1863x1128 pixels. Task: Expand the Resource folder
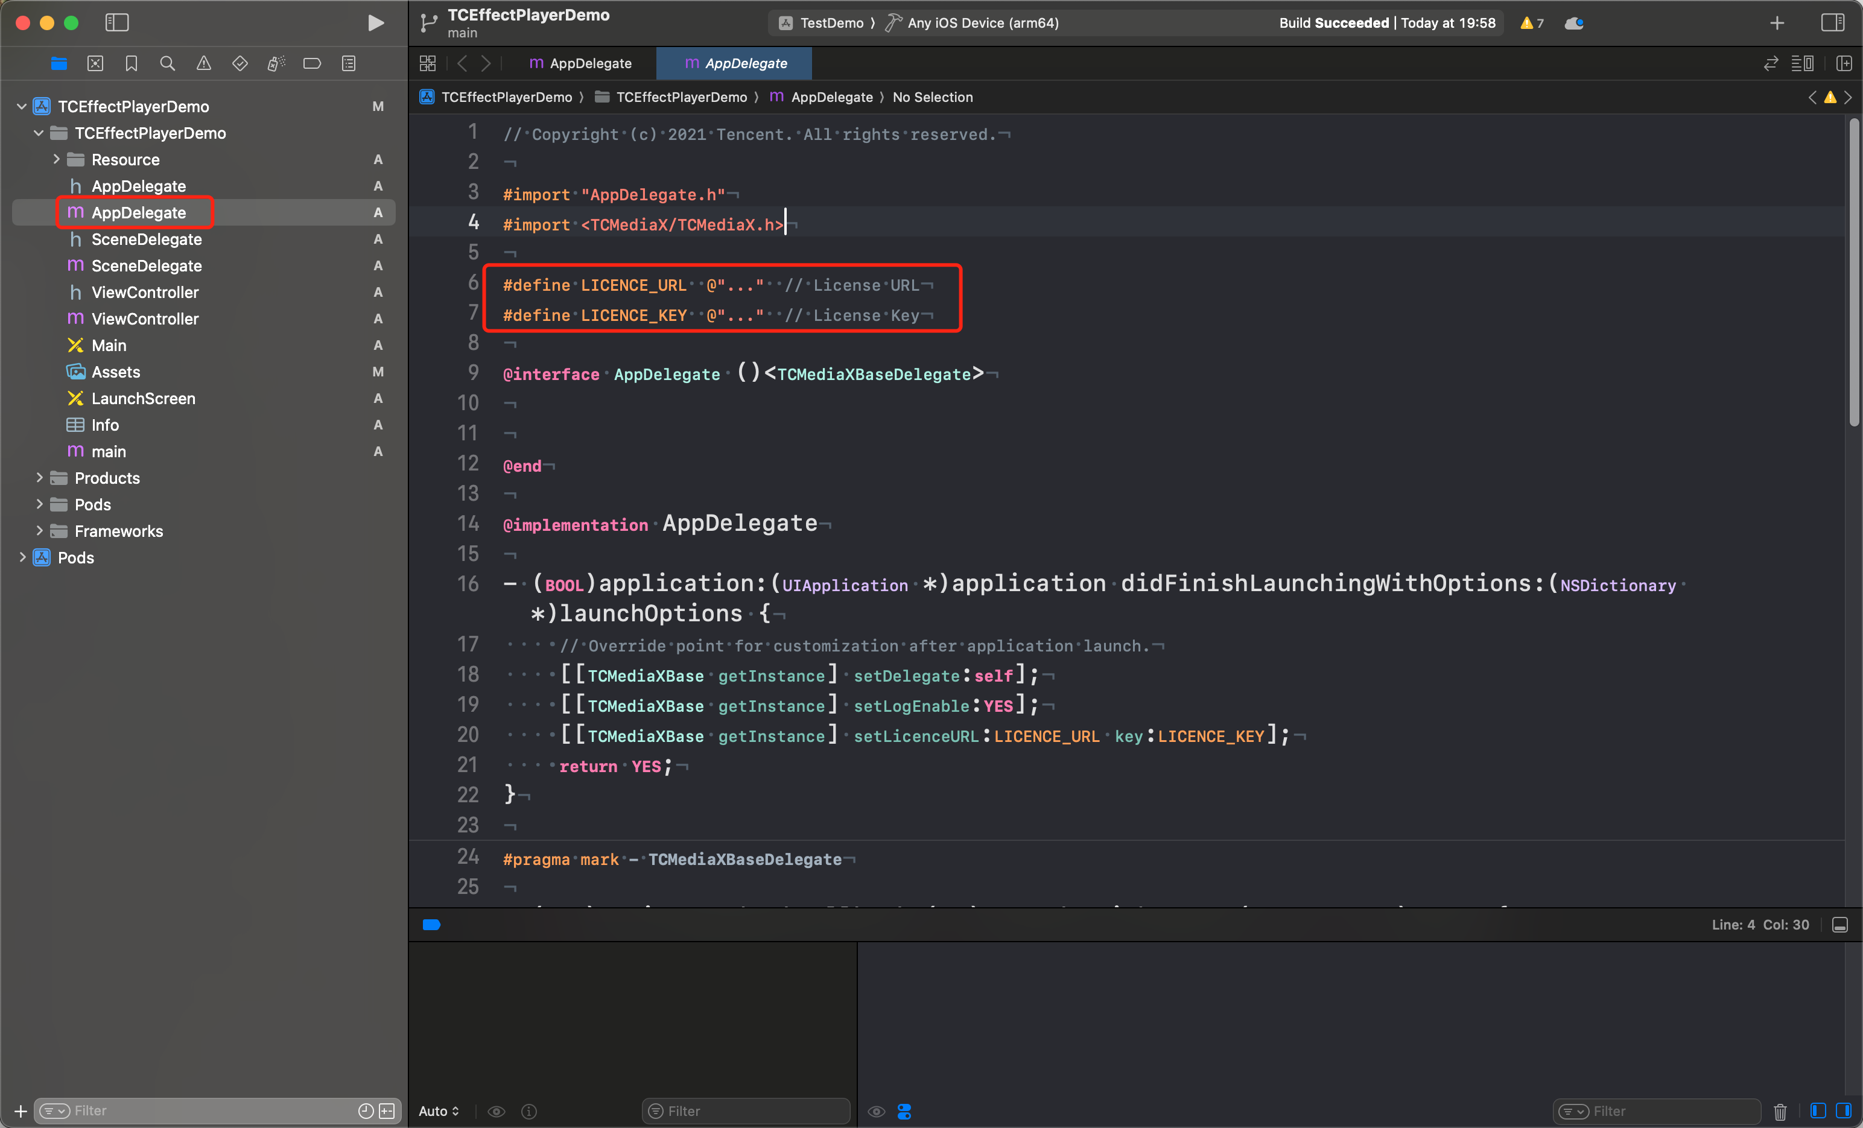tap(55, 159)
